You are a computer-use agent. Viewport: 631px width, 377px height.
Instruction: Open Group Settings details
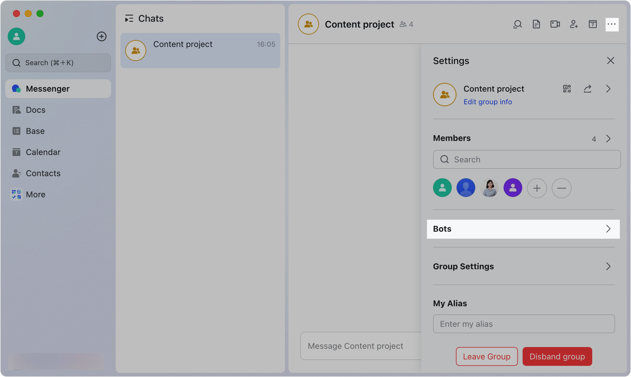pos(523,266)
